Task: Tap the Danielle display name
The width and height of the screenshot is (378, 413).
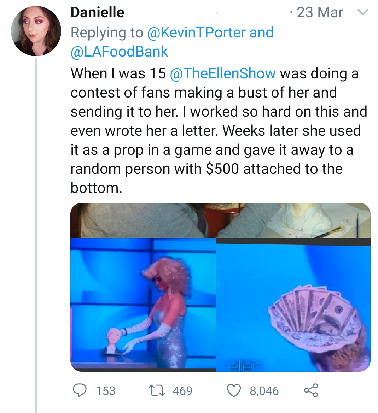Action: tap(97, 13)
